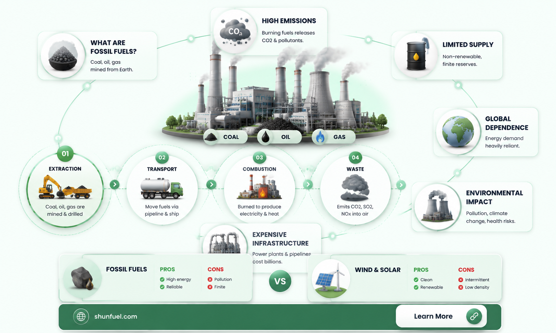Click arrow between Transport and Combustion
556x333 pixels.
coord(211,185)
